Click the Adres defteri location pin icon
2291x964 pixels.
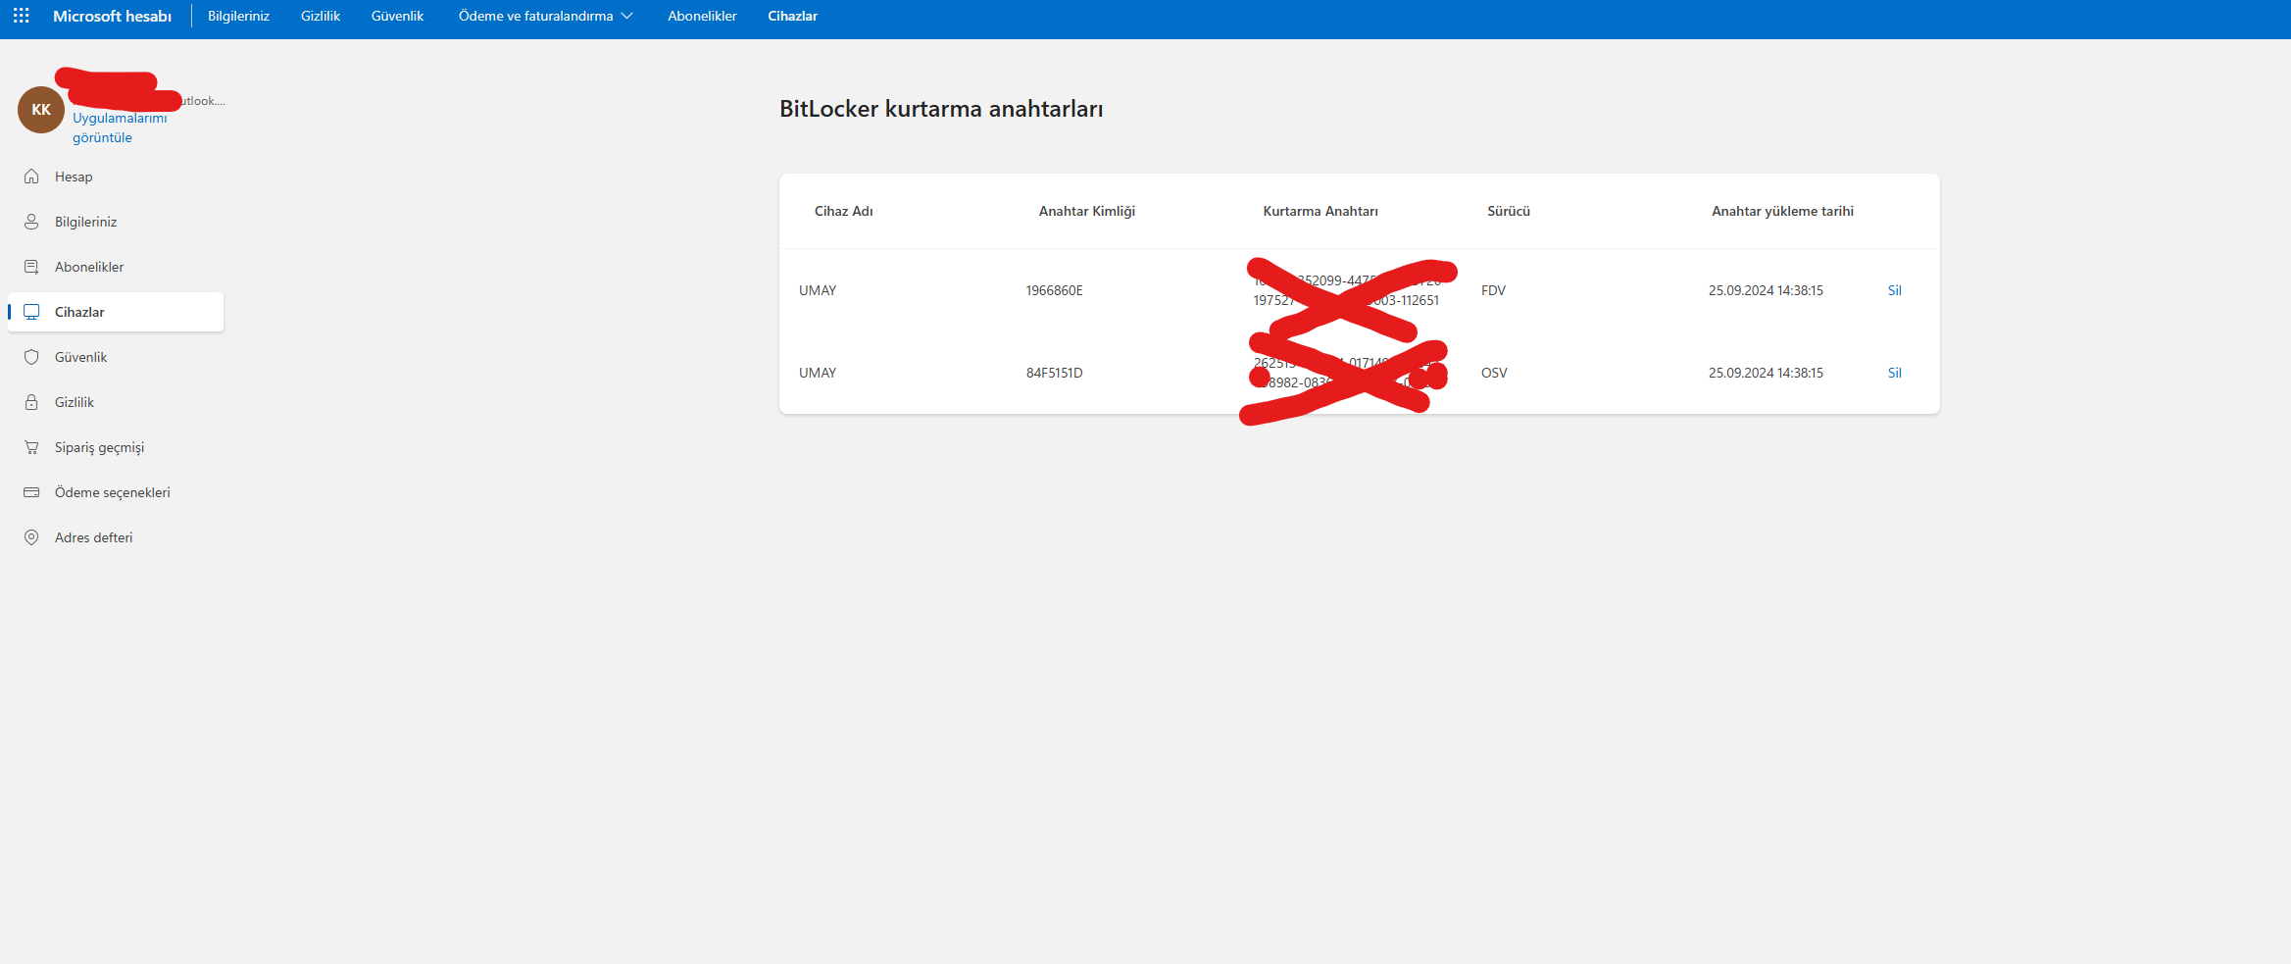pos(31,537)
